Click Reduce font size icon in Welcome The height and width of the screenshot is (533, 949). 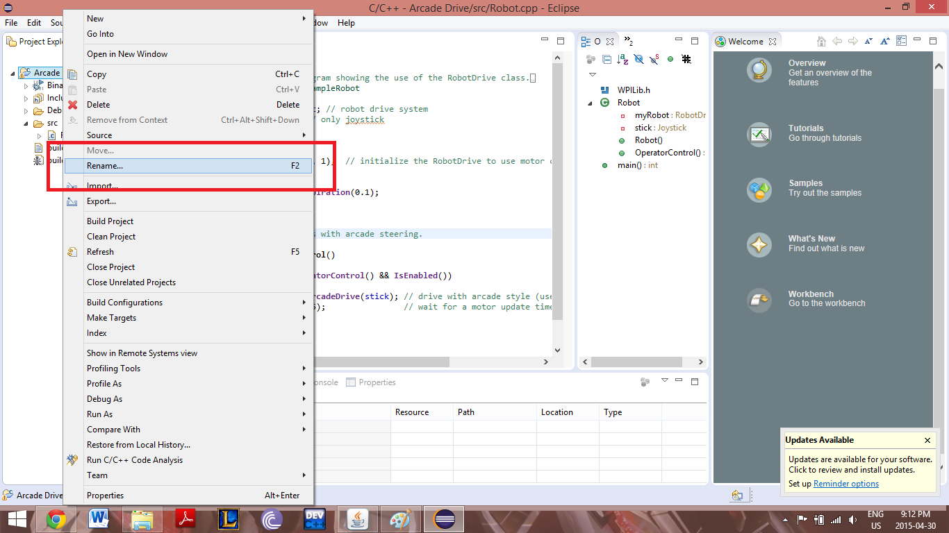[869, 42]
